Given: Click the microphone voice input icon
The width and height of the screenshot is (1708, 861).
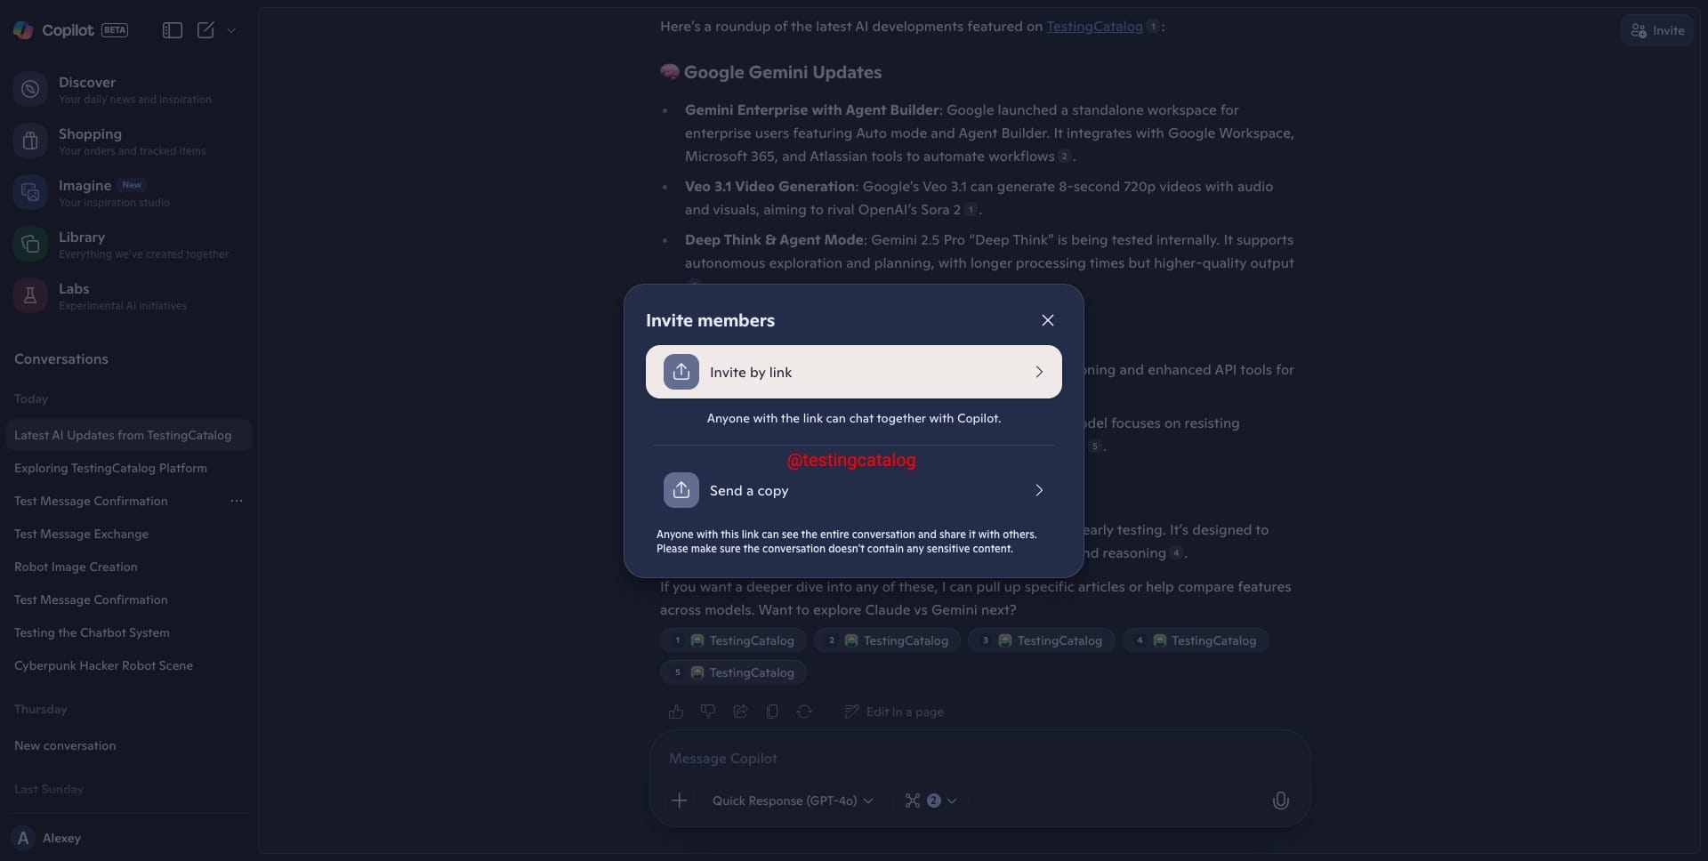Looking at the screenshot, I should coord(1281,801).
